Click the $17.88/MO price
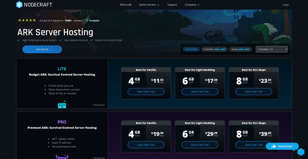308x159 pixels. coord(211,81)
